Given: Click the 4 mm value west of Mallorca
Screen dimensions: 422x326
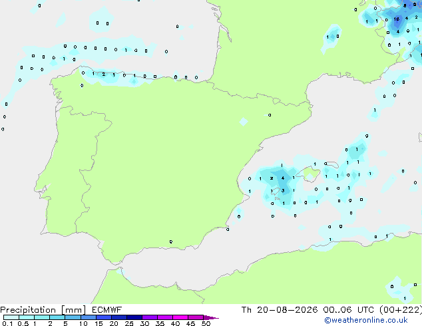Looking at the screenshot, I should pos(283,178).
